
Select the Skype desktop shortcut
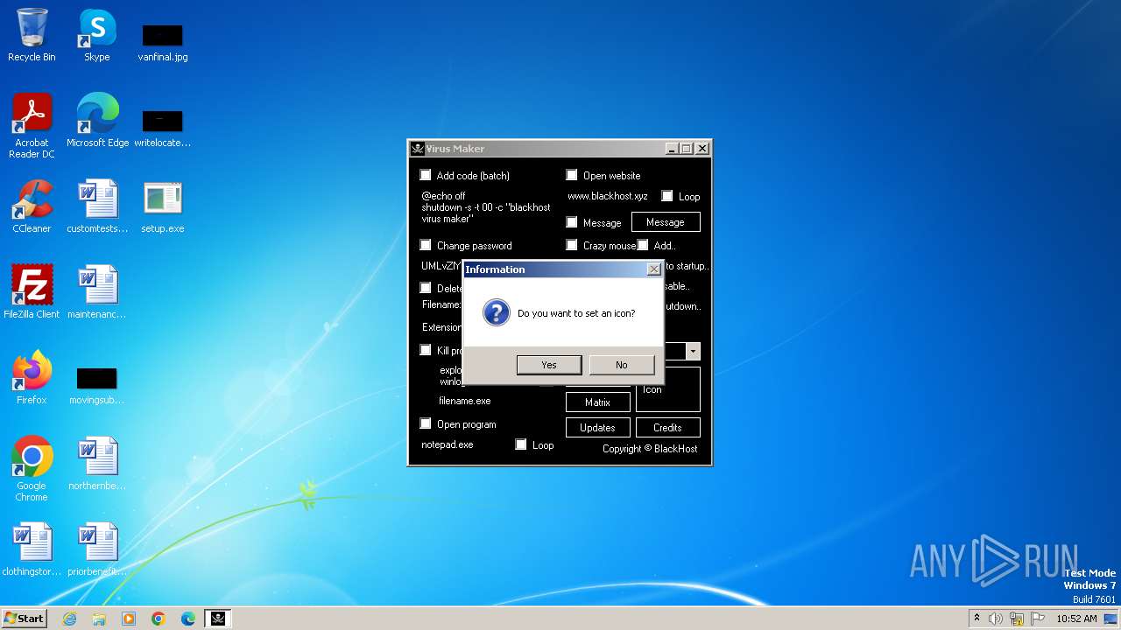point(97,36)
